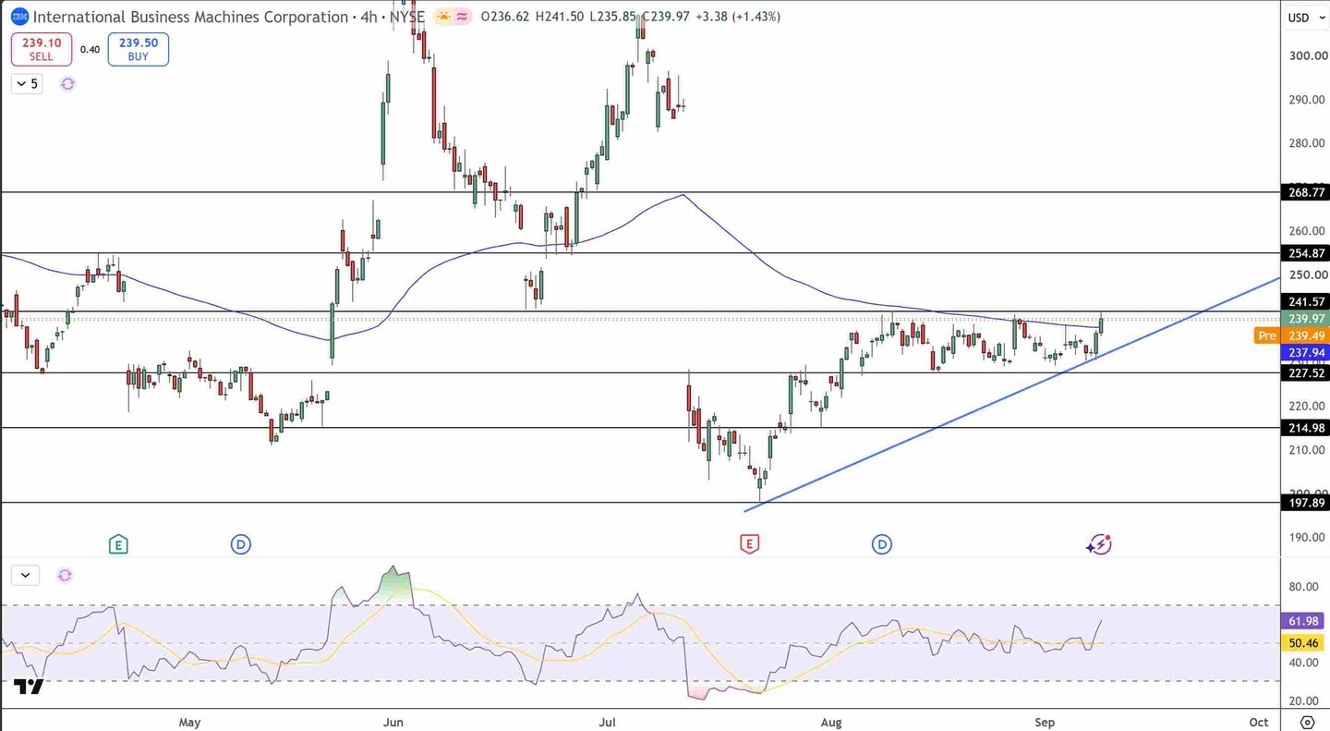The image size is (1330, 731).
Task: Click the purple refresh icon beside indicator count
Action: [x=67, y=84]
